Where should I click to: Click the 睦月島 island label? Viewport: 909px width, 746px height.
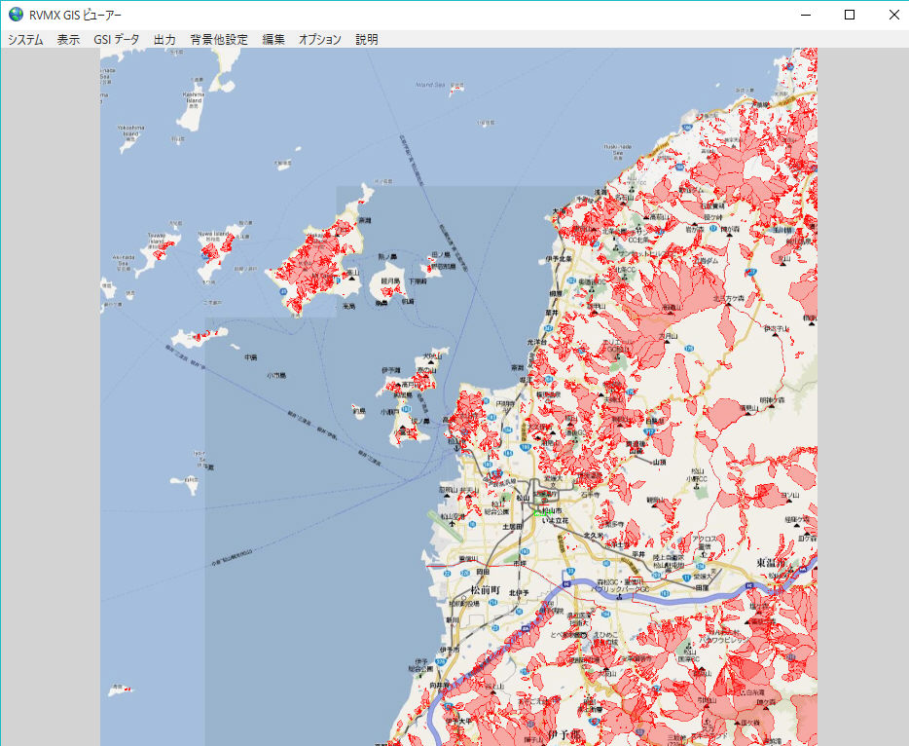point(390,280)
